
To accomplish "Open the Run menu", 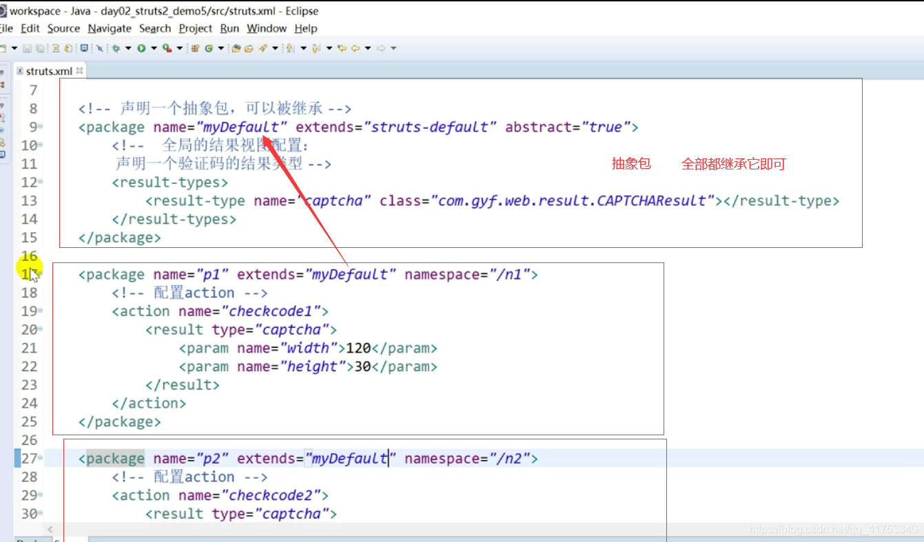I will (229, 28).
